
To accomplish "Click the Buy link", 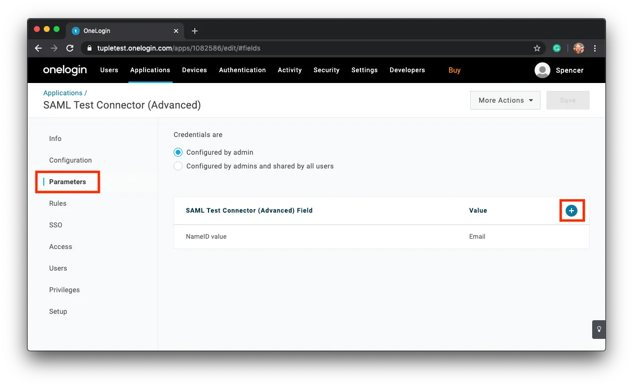I will tap(454, 70).
